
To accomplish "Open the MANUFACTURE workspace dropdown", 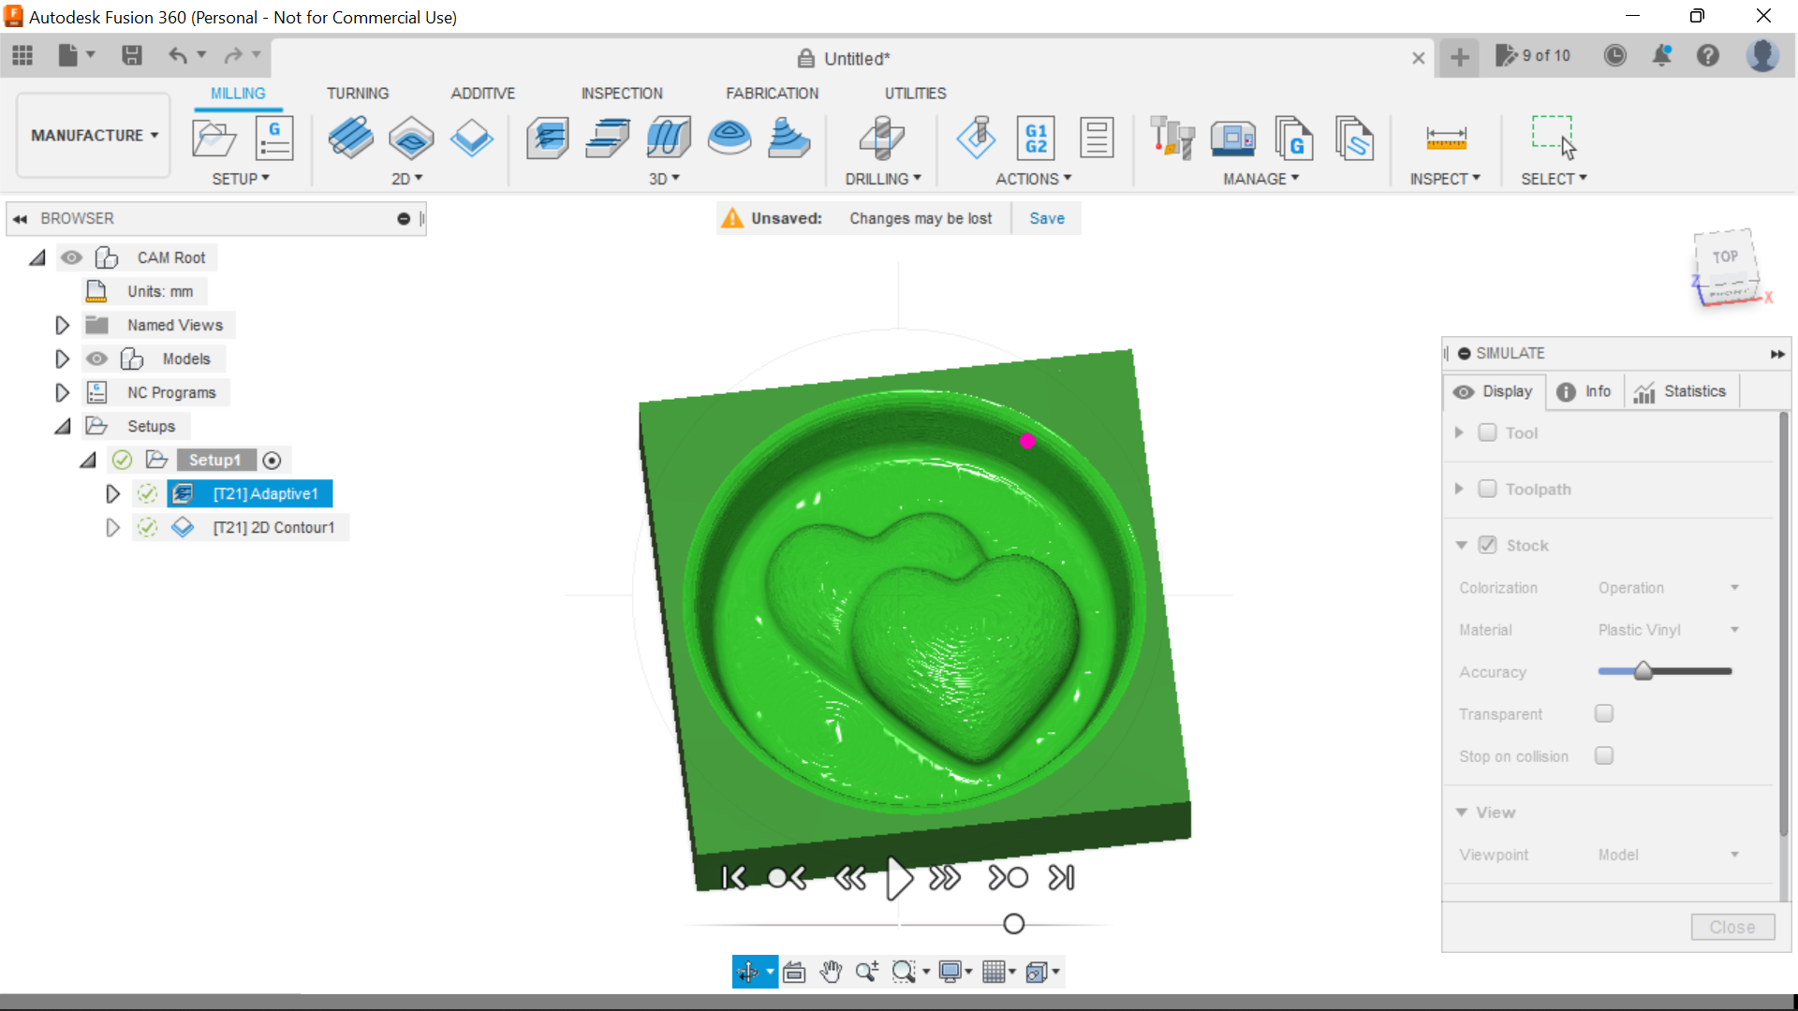I will point(94,136).
